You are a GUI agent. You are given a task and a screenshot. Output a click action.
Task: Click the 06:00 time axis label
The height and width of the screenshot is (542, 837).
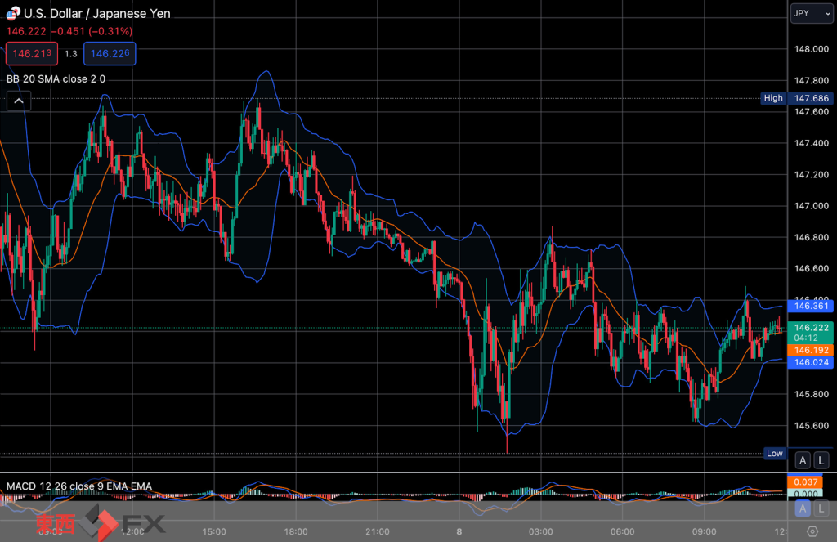(x=622, y=532)
